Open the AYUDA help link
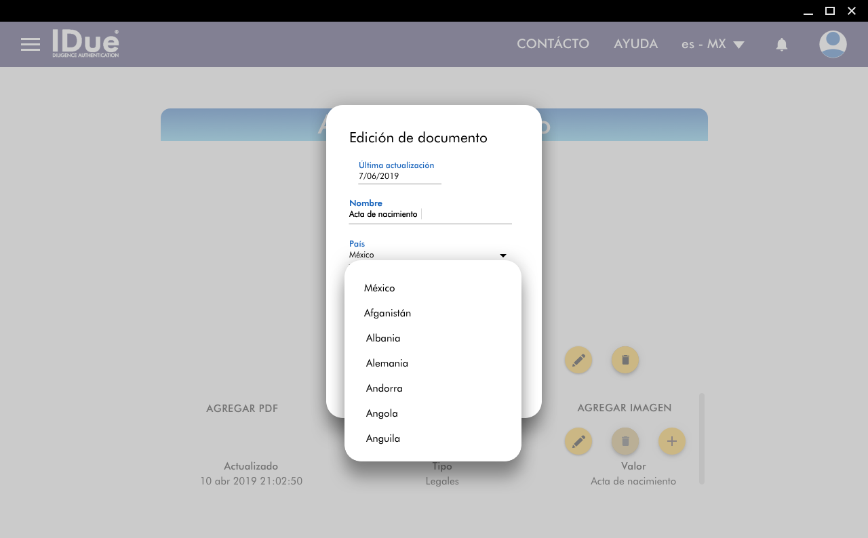Image resolution: width=868 pixels, height=538 pixels. pos(635,44)
